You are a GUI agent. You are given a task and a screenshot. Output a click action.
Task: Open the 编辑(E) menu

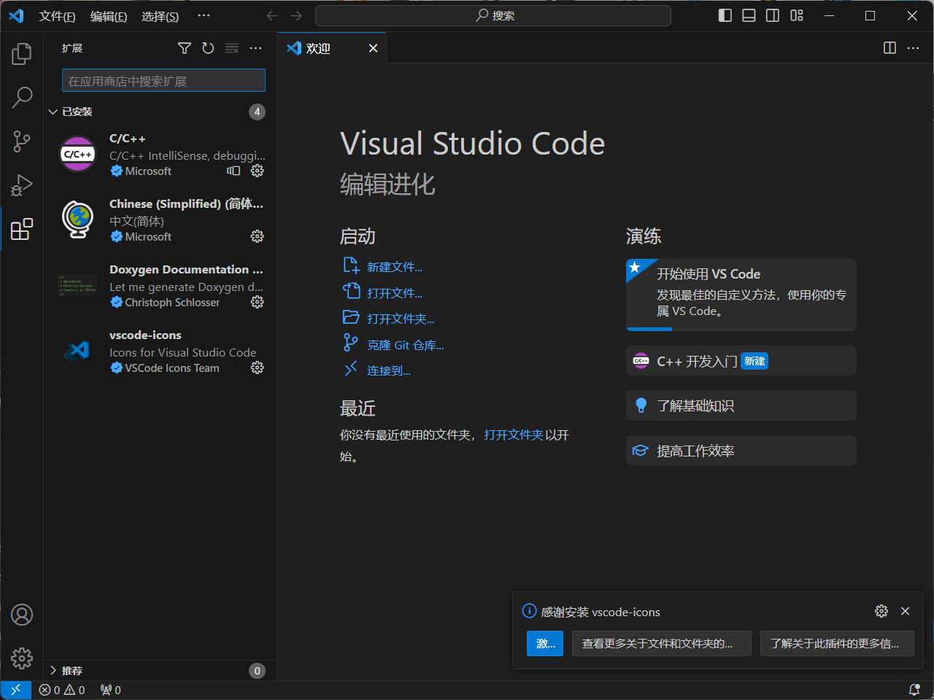109,16
